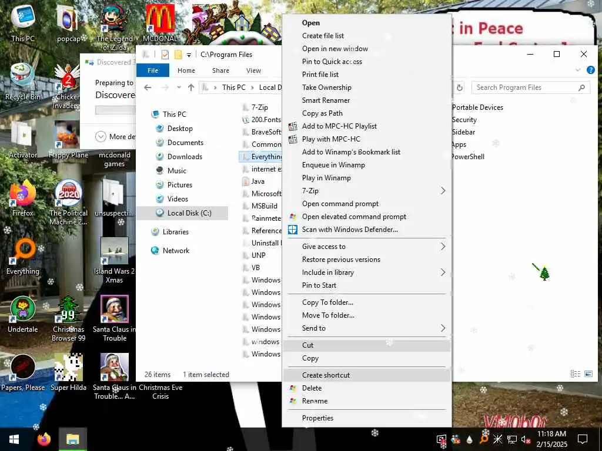Image resolution: width=602 pixels, height=451 pixels.
Task: Select Play with MPC-HC entry
Action: click(x=331, y=139)
